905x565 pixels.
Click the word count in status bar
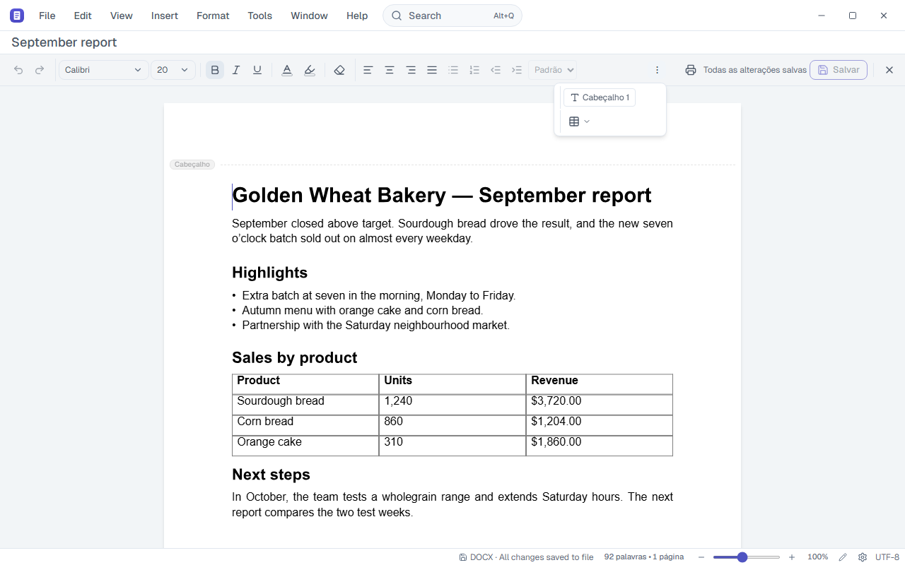click(644, 557)
